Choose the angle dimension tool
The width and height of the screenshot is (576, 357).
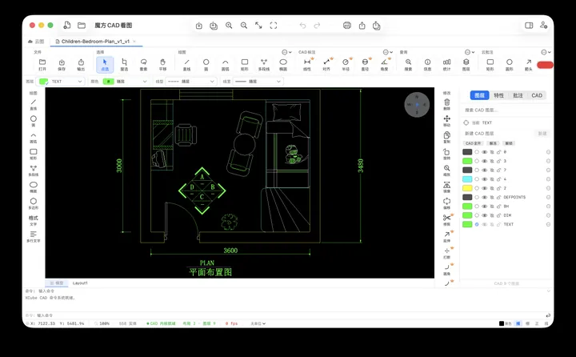point(384,65)
